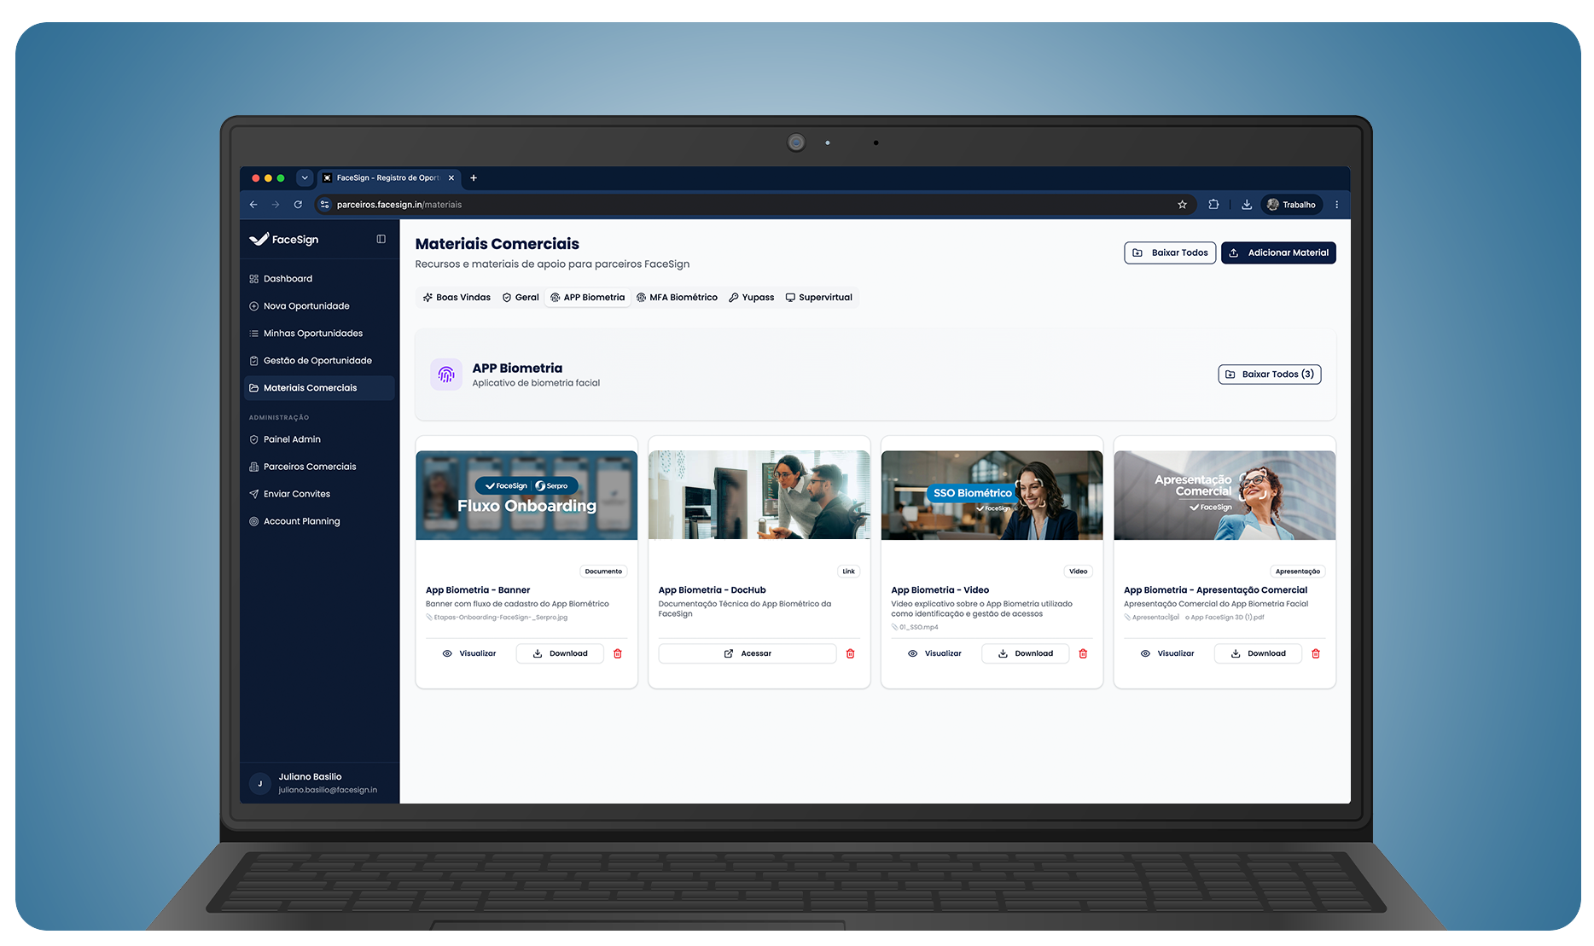Image resolution: width=1594 pixels, height=946 pixels.
Task: Select Gestão de Oportunidade
Action: click(x=319, y=361)
